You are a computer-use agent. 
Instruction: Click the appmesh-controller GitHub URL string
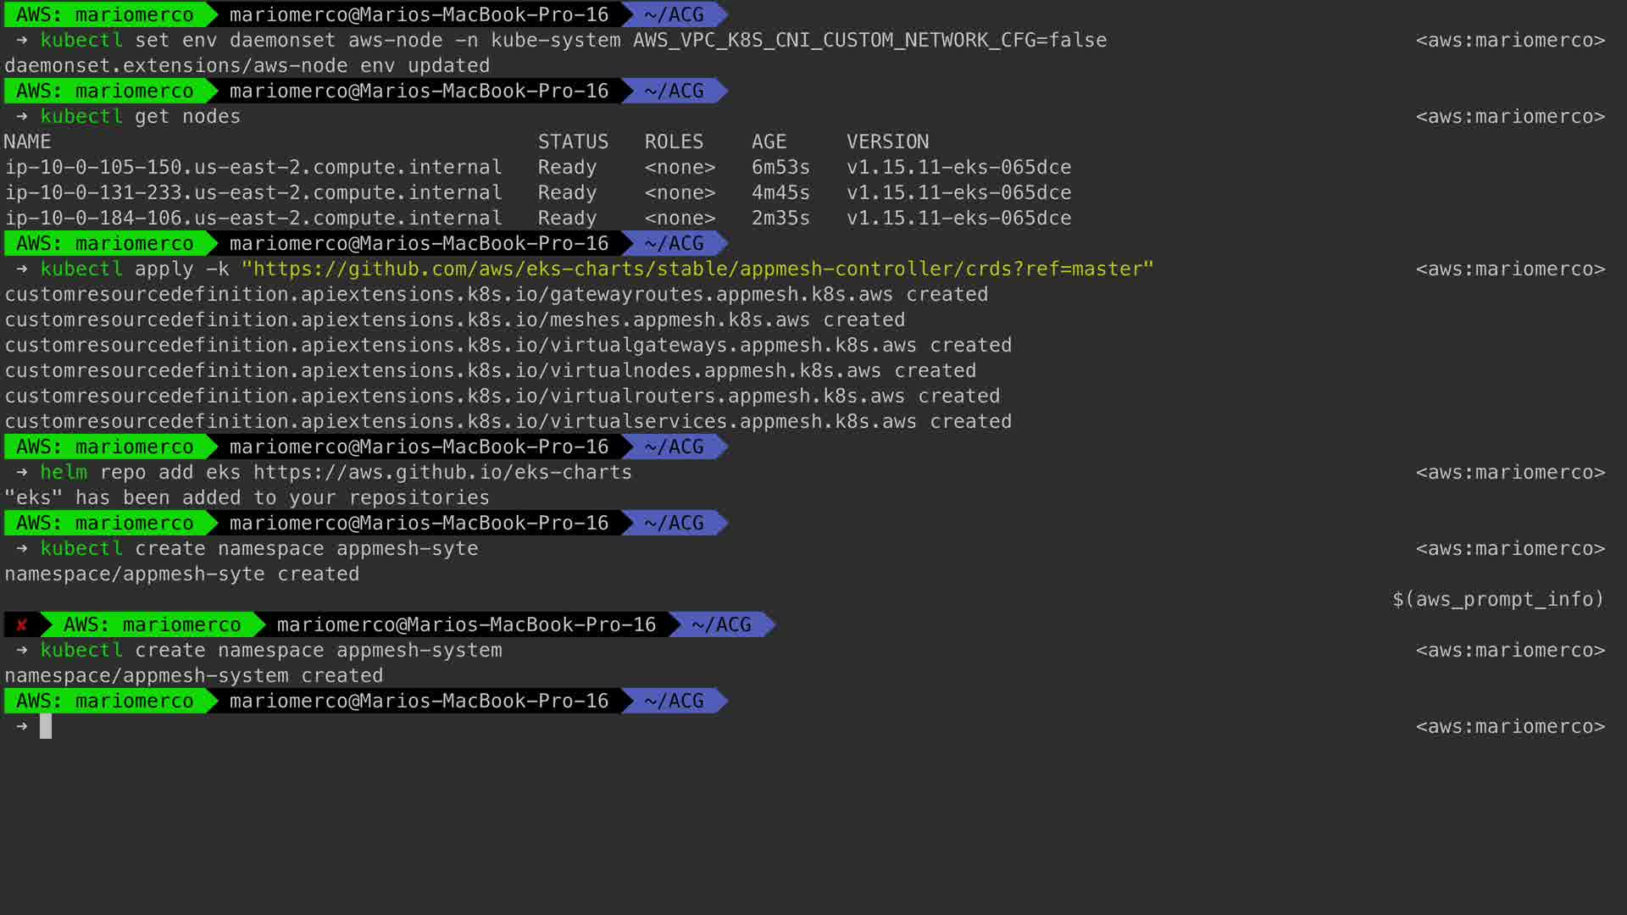[697, 269]
